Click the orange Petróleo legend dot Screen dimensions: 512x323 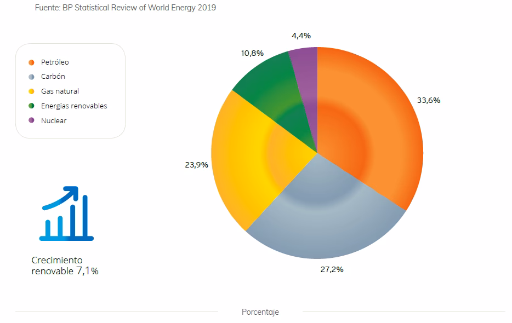[x=31, y=62]
